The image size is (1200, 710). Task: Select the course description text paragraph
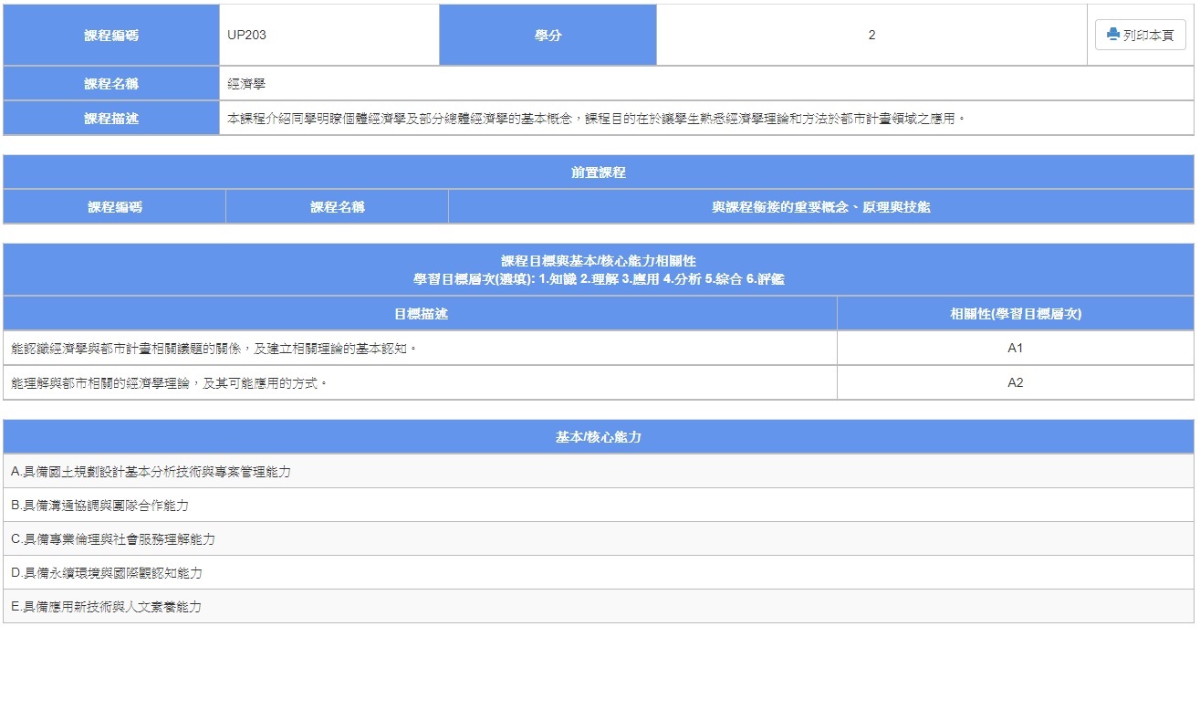point(595,119)
